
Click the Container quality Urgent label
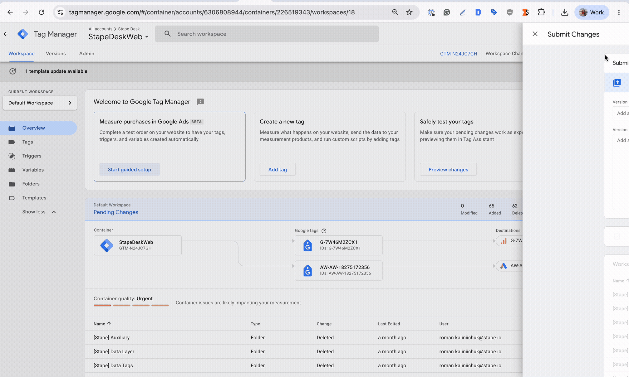pyautogui.click(x=123, y=298)
